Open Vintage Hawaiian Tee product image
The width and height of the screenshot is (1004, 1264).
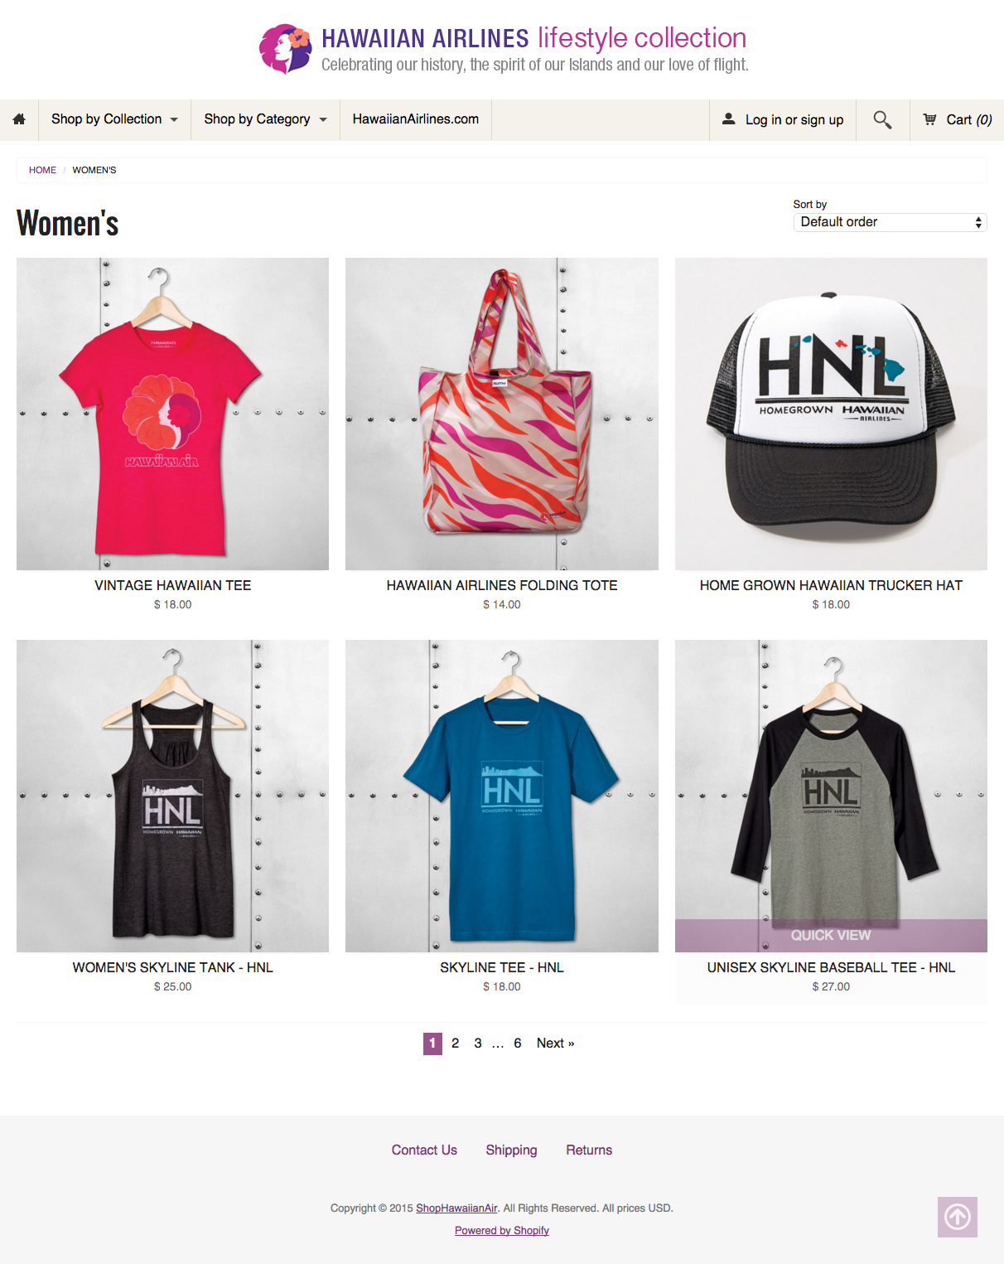tap(172, 414)
